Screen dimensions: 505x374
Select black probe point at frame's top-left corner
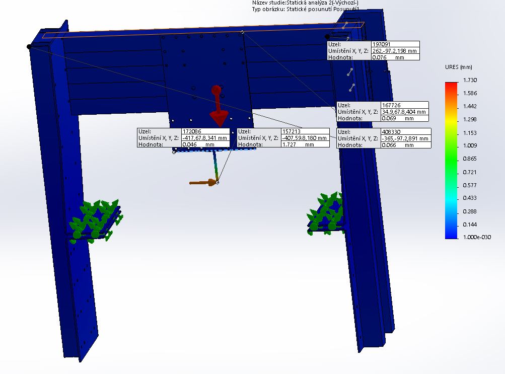click(x=29, y=47)
